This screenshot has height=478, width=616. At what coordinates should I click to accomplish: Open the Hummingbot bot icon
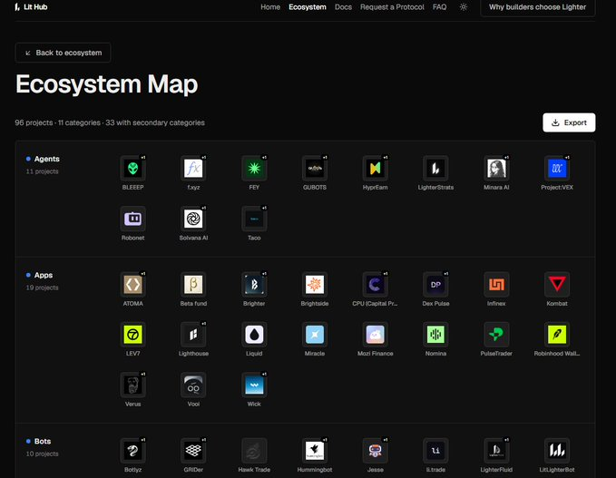(x=315, y=451)
